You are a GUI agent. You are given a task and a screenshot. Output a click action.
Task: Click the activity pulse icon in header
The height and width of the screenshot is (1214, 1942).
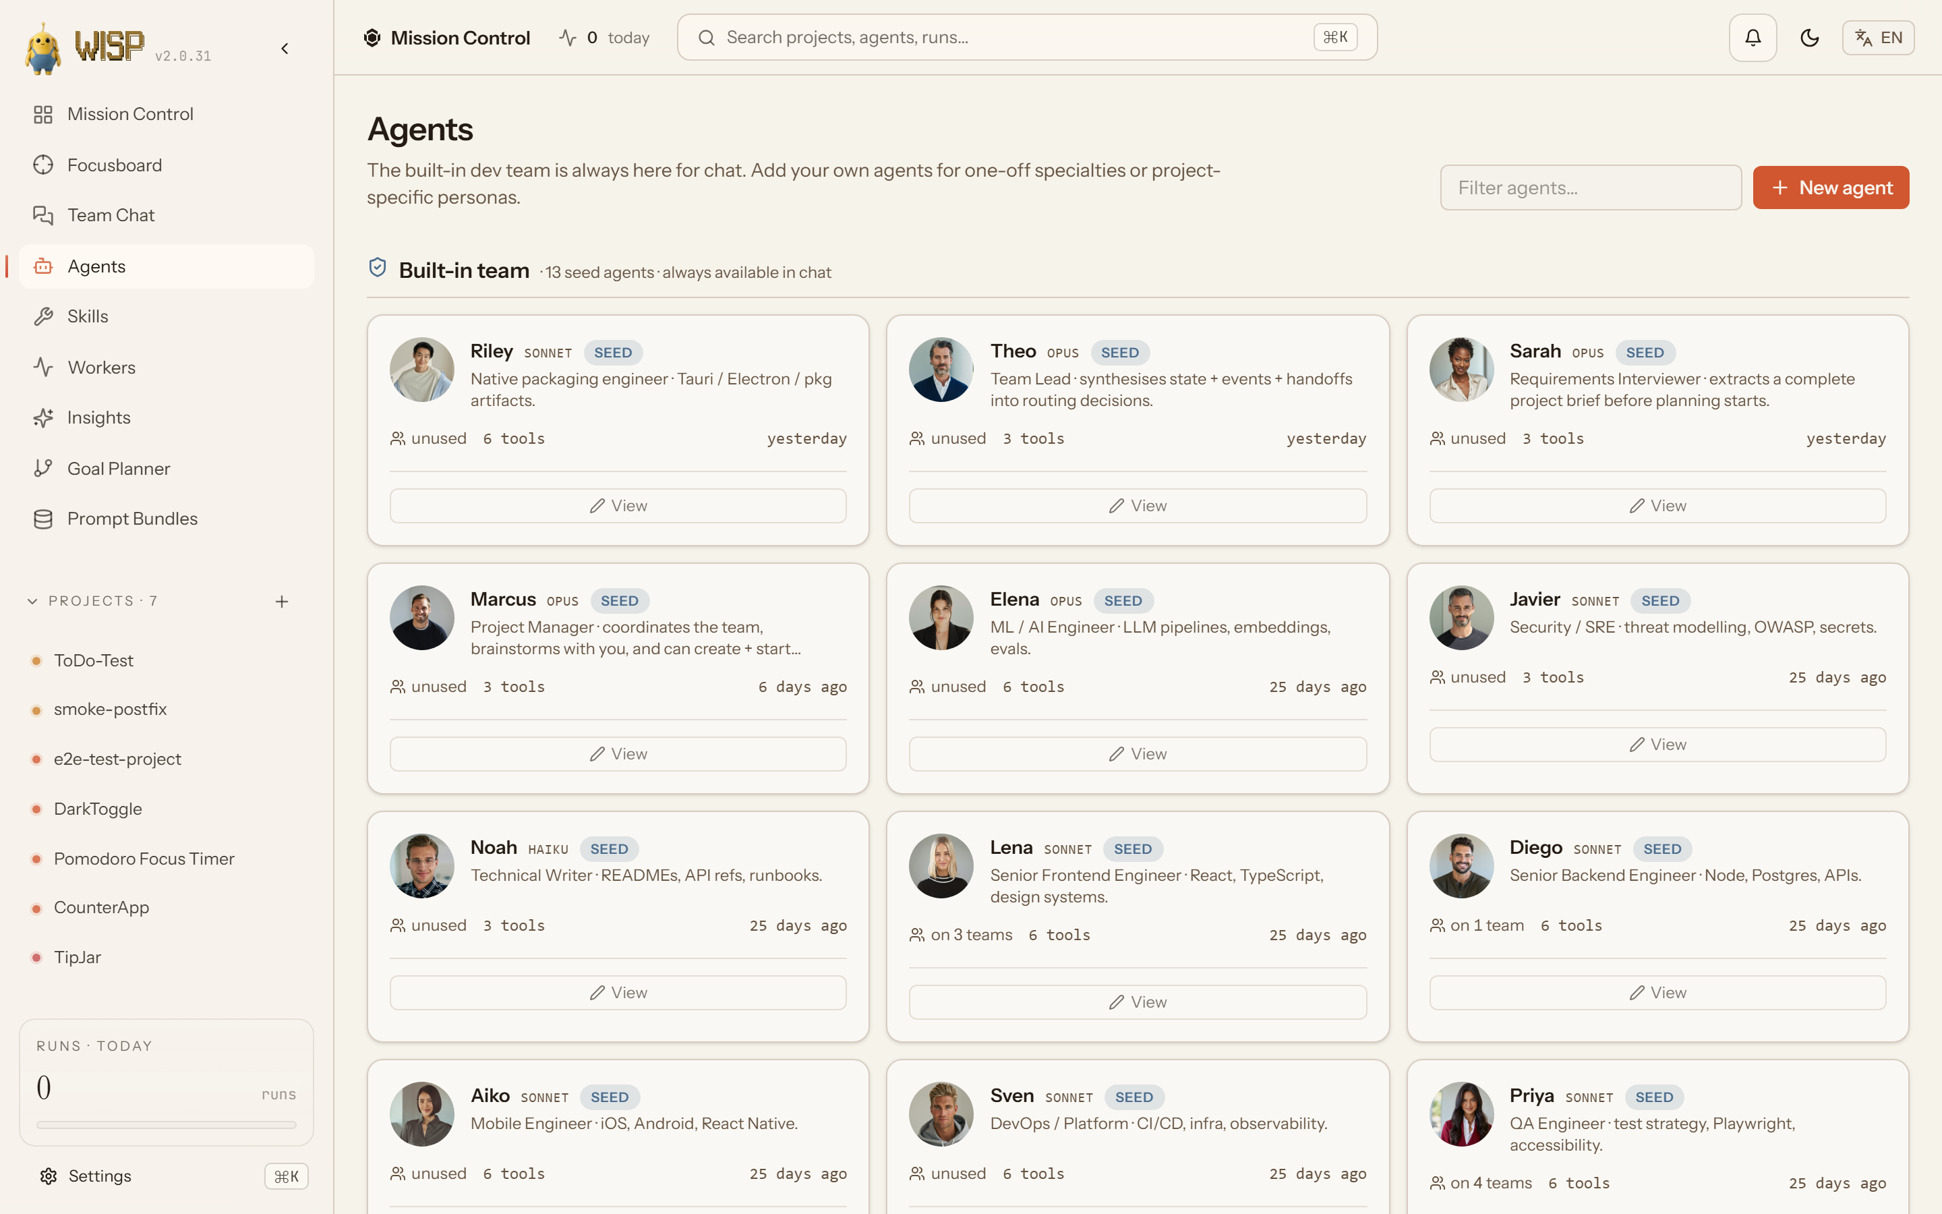(x=567, y=38)
